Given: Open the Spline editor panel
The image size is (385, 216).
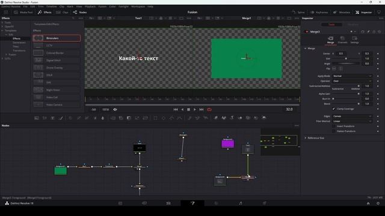Looking at the screenshot, I should pyautogui.click(x=298, y=12).
